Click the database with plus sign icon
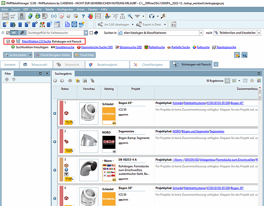This screenshot has height=206, width=264. click(35, 25)
